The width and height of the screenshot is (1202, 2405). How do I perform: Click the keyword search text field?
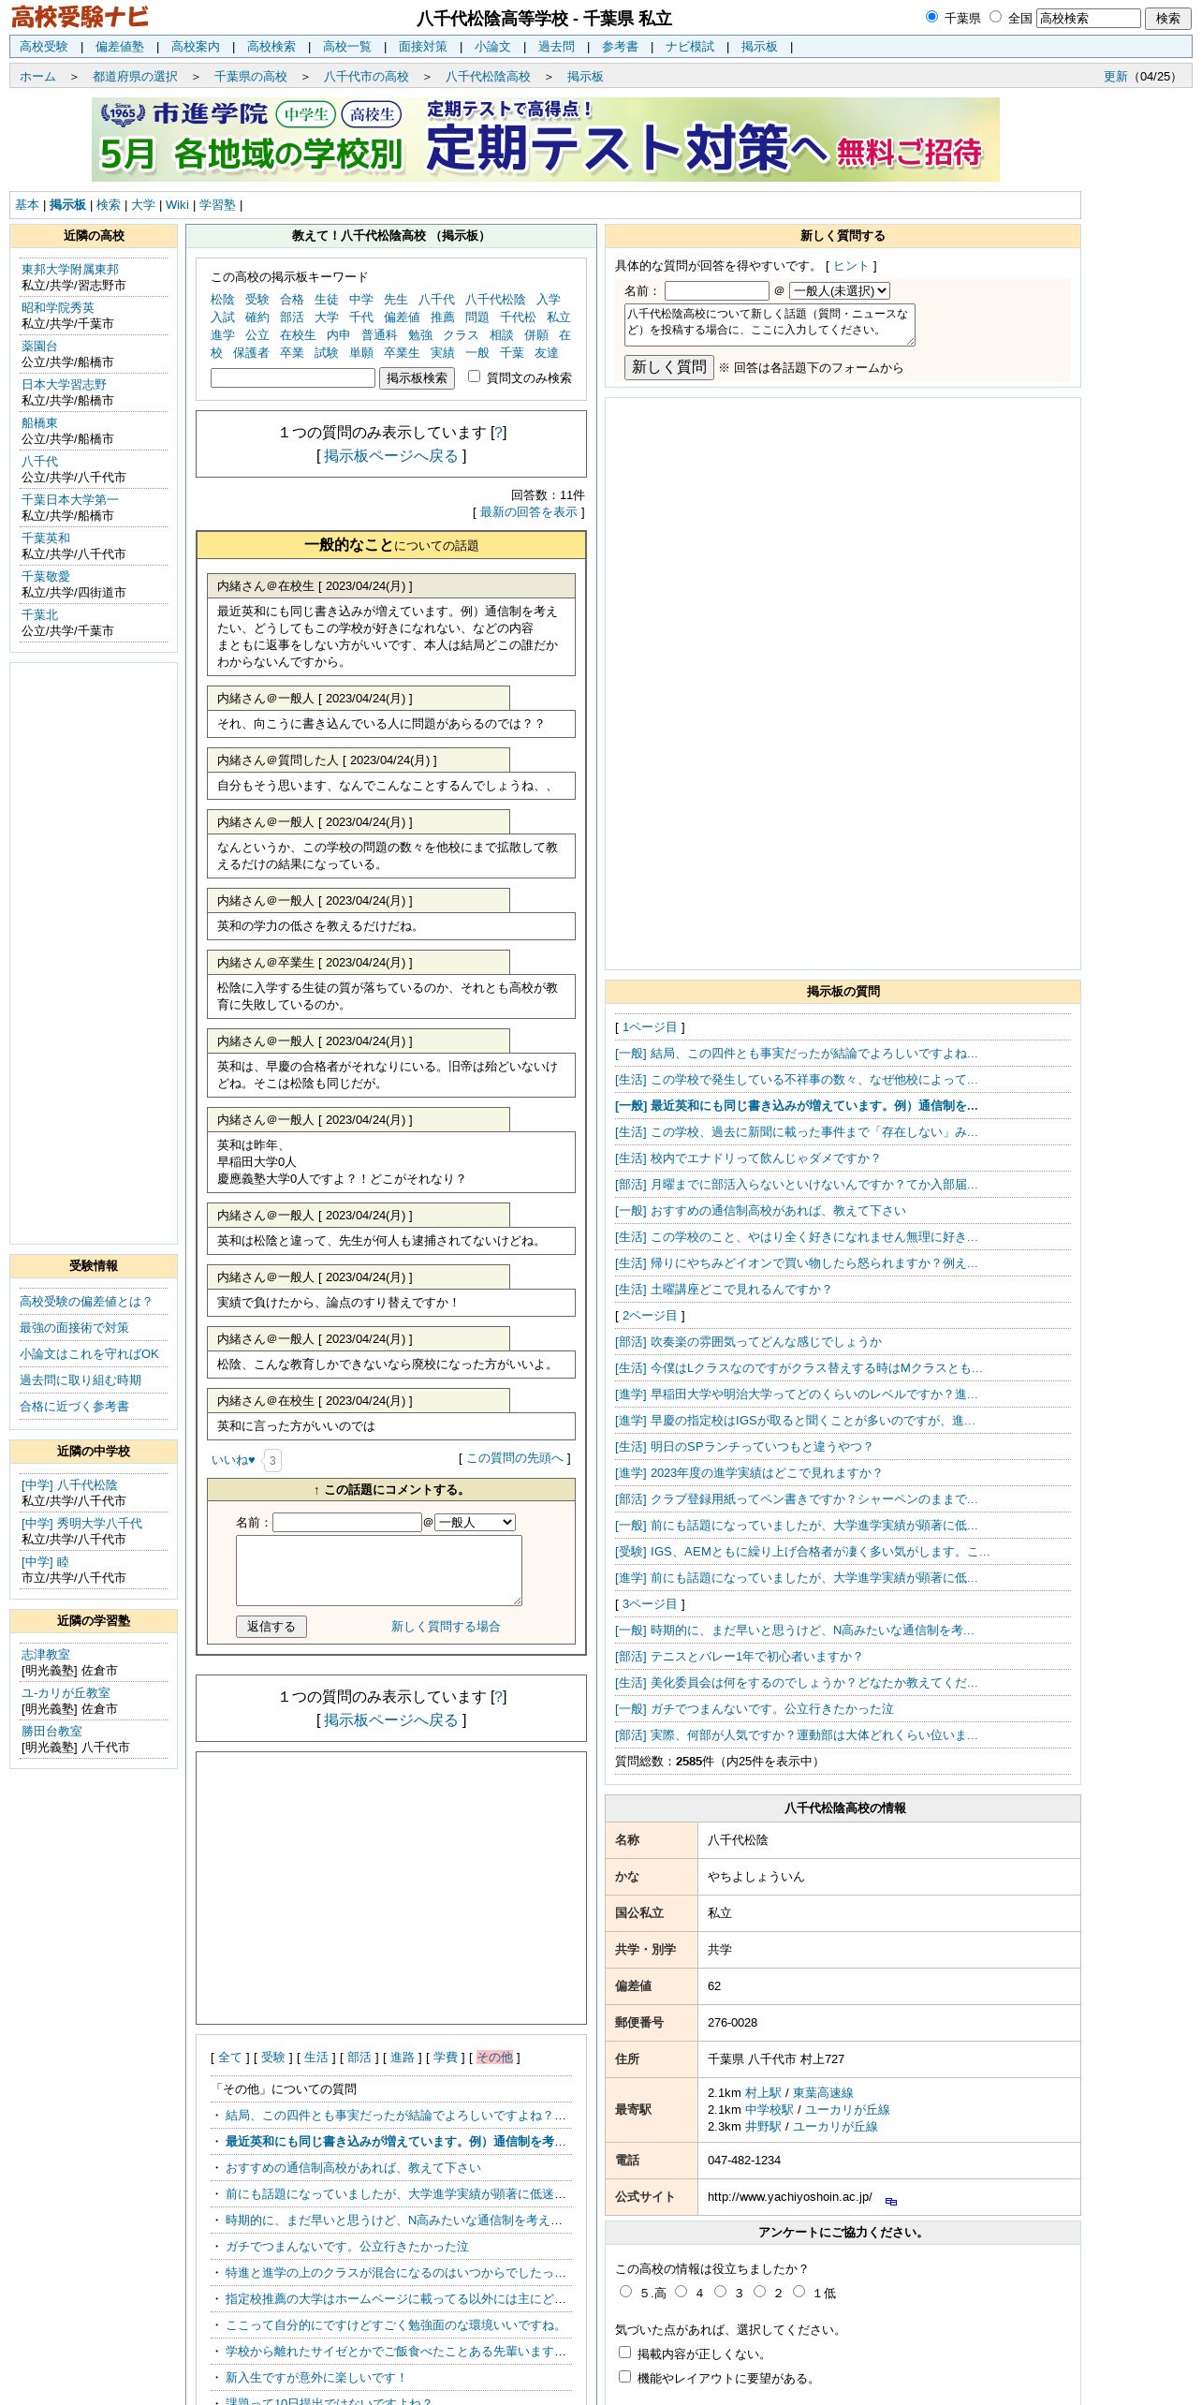[293, 378]
